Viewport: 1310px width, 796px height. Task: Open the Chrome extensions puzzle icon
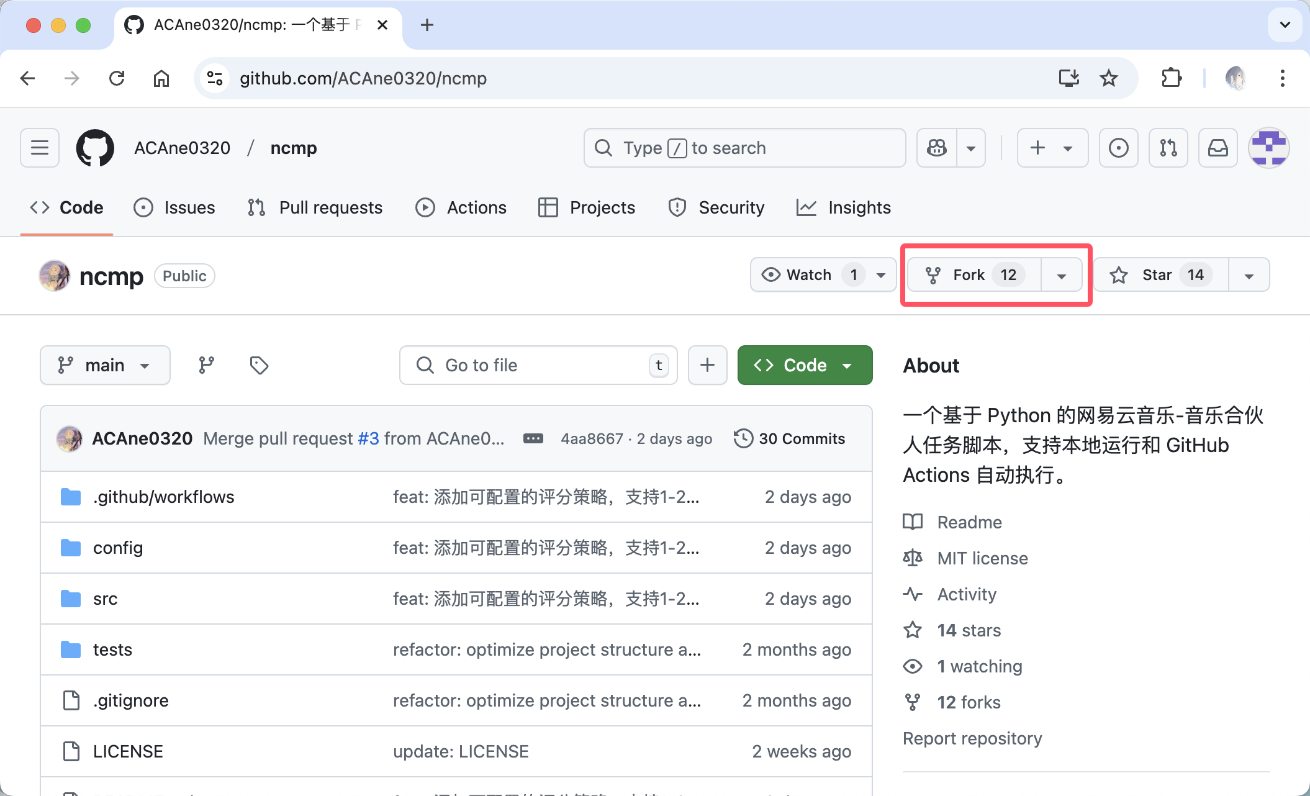tap(1171, 78)
